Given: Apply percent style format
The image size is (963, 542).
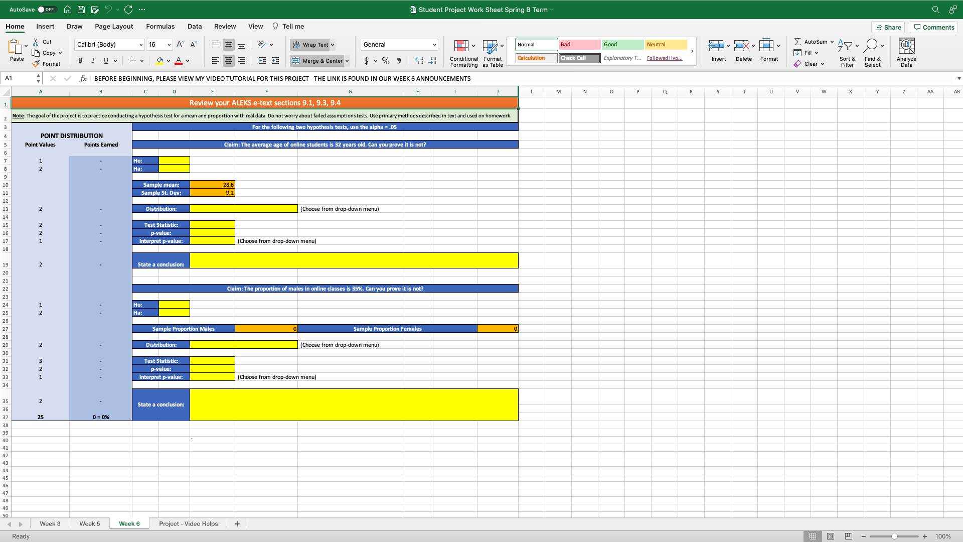Looking at the screenshot, I should pos(385,61).
